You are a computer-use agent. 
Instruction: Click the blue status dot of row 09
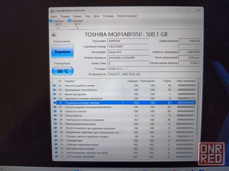(55, 115)
